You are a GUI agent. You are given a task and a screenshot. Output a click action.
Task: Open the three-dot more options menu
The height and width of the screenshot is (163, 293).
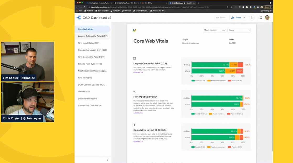pos(252,18)
